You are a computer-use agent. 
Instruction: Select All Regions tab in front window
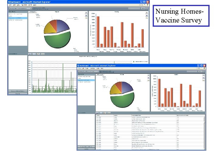pos(100,75)
